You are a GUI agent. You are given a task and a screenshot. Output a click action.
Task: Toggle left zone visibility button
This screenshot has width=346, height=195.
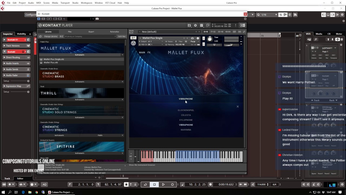[x=324, y=15]
